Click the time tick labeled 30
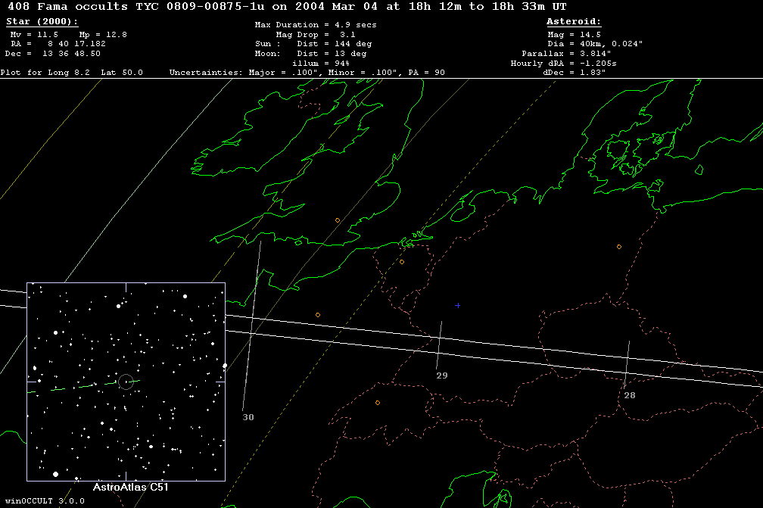Screen dimensions: 763x508 pos(248,417)
